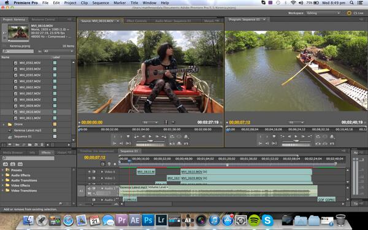Step back one frame in Program monitor

pos(289,136)
